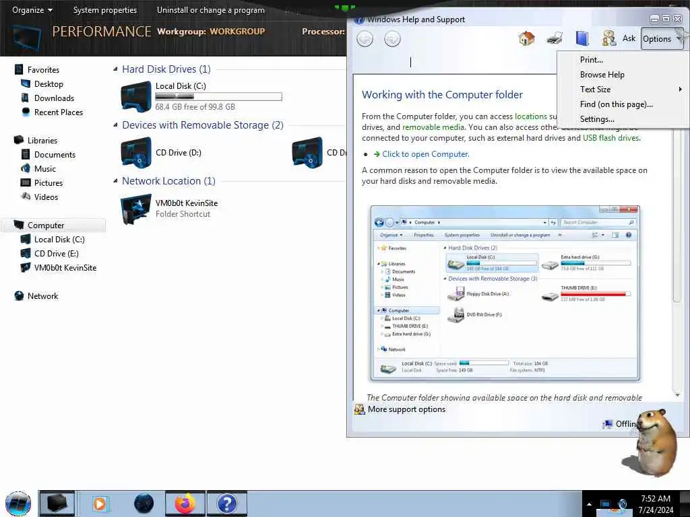This screenshot has height=517, width=690.
Task: Select Desktop icon under Favorites
Action: coord(26,83)
